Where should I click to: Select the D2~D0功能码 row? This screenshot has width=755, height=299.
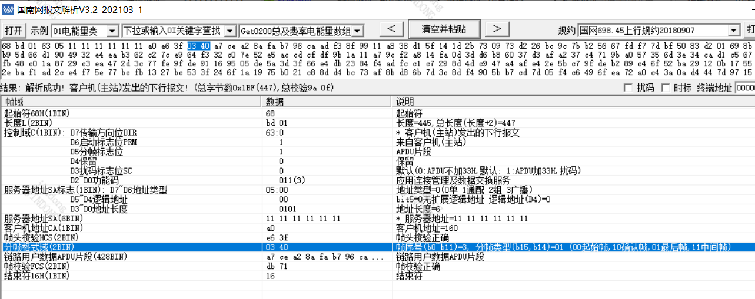coord(377,180)
